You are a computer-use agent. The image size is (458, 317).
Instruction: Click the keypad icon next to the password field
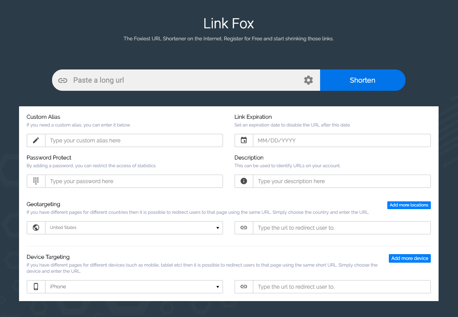pos(36,181)
